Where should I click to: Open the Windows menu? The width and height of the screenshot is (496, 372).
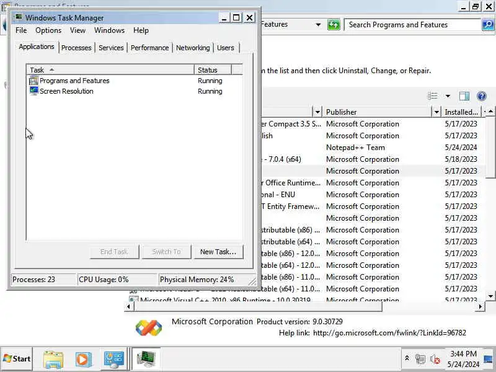click(x=110, y=30)
